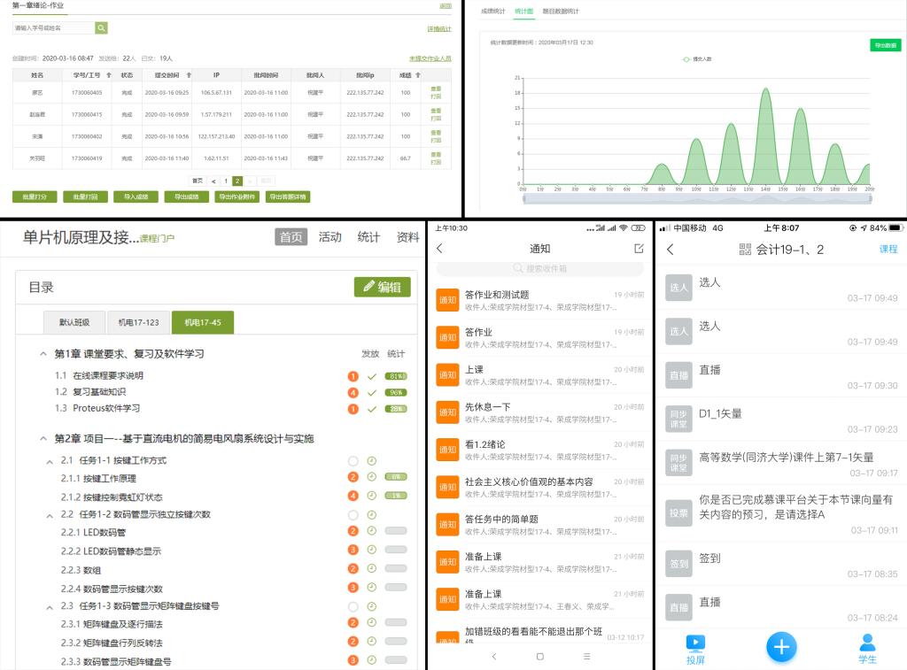Tap the blue plus add button
The height and width of the screenshot is (670, 907).
[x=780, y=647]
